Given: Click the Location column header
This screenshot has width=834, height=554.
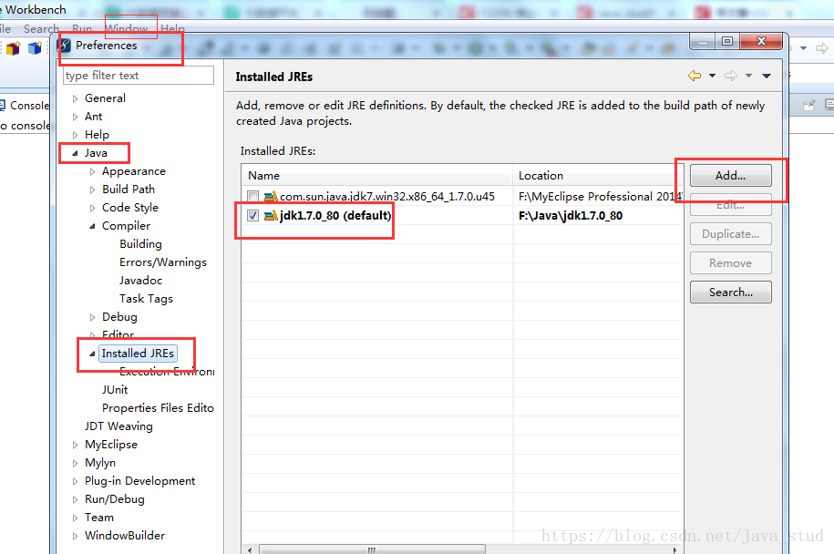Looking at the screenshot, I should (598, 176).
